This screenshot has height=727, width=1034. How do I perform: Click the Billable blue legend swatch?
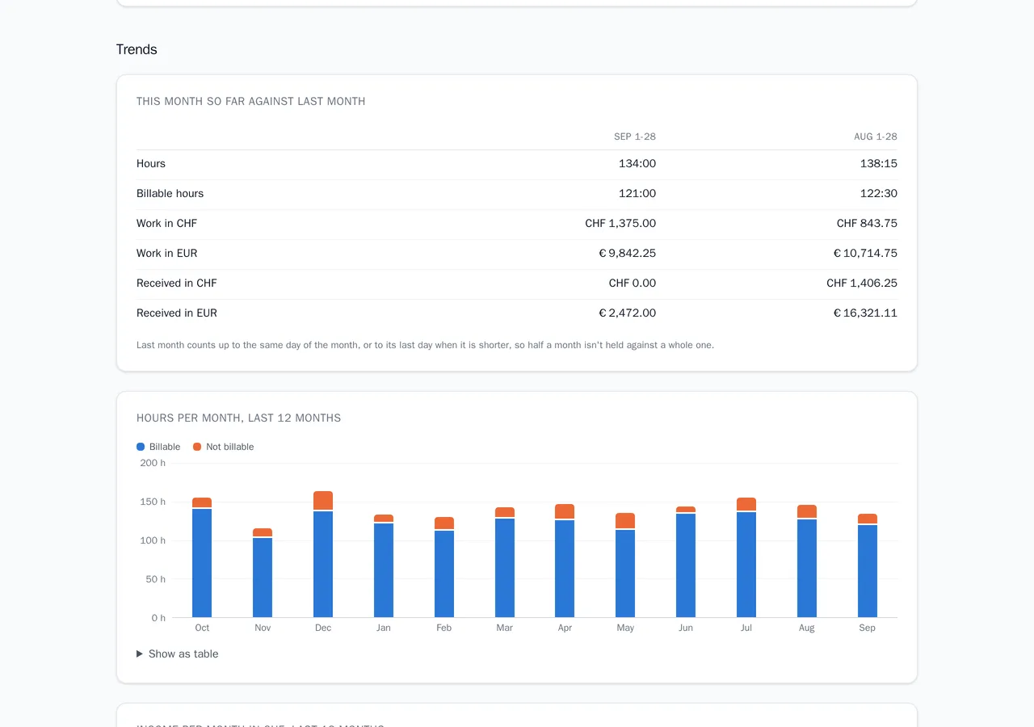[x=141, y=447]
